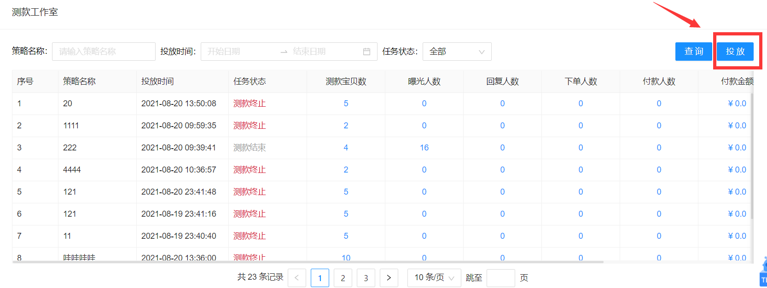The width and height of the screenshot is (767, 288).
Task: Open 付款金额 ¥0.0 for strategy 1111
Action: tap(737, 126)
